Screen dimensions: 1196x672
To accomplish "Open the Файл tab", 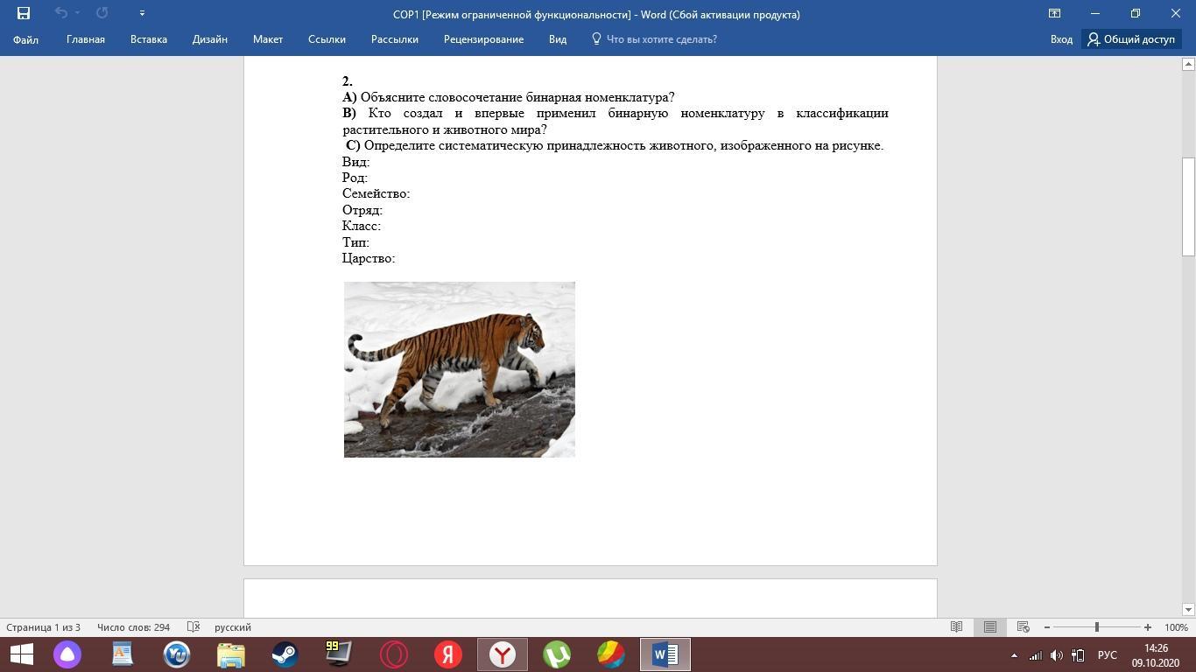I will tap(25, 39).
